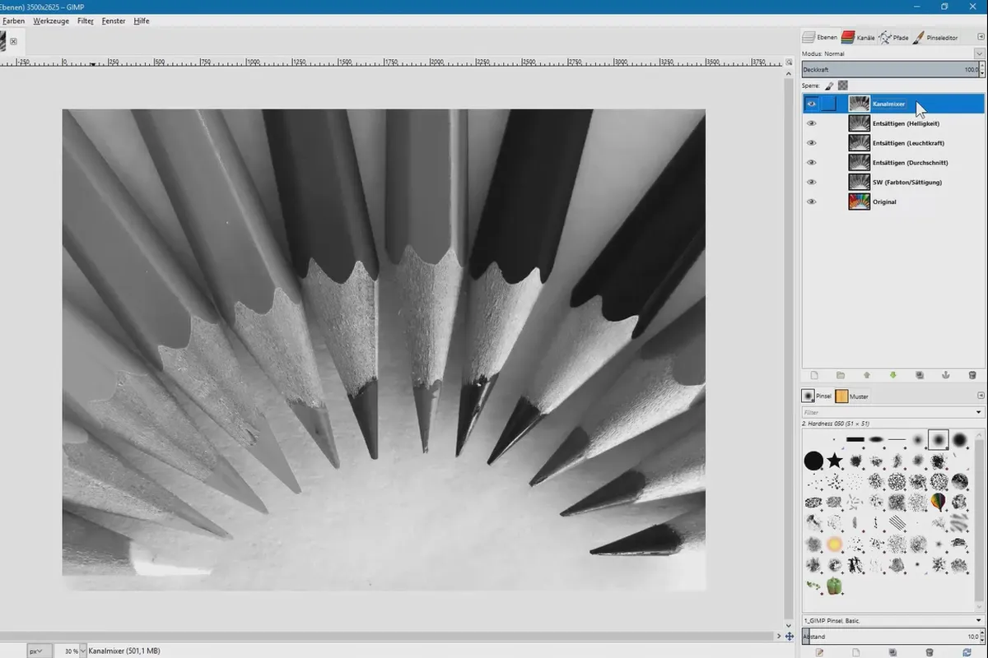988x658 pixels.
Task: Raise the selected layer (up arrow)
Action: 867,375
